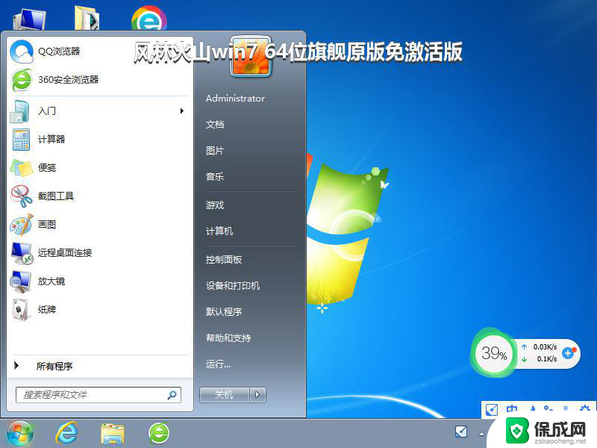
Task: Click the magnifier icon in search box
Action: click(172, 395)
